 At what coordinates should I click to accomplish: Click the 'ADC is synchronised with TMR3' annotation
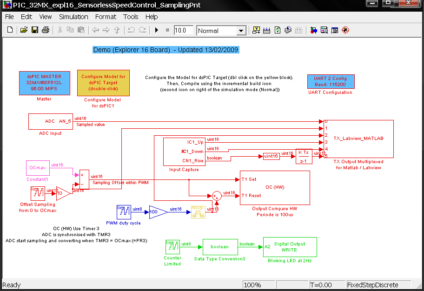pos(76,234)
